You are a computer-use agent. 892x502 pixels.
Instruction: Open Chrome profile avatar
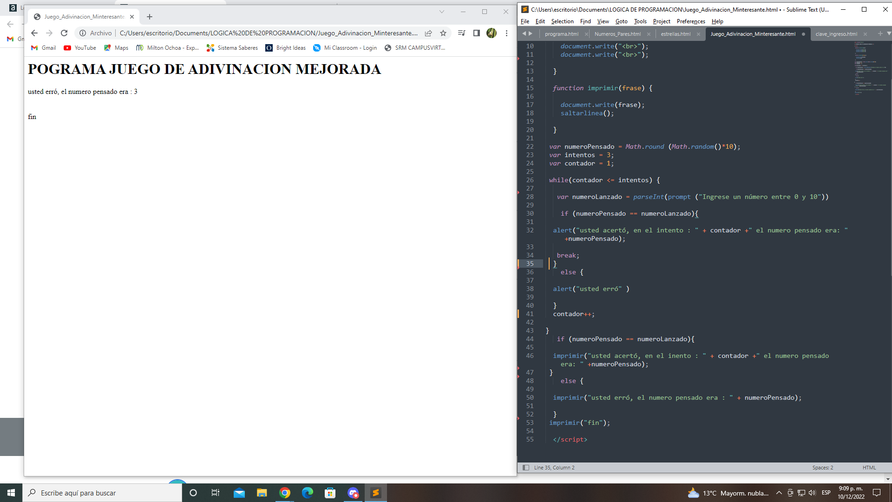[492, 33]
